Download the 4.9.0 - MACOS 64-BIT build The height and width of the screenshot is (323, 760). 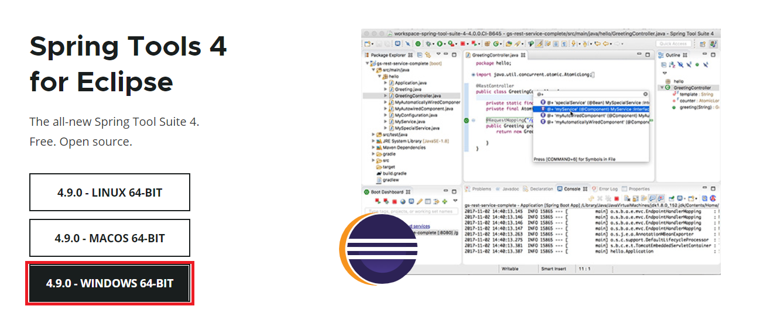tap(109, 238)
